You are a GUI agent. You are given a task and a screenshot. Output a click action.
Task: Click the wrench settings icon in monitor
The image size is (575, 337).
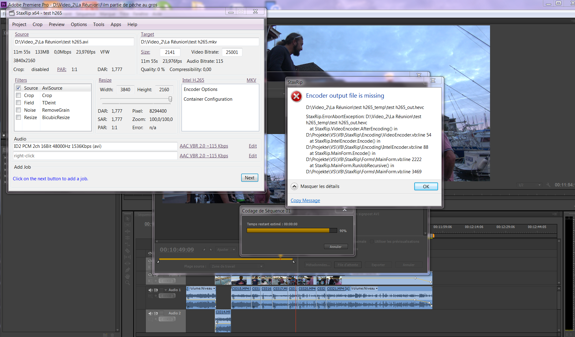[x=548, y=185]
